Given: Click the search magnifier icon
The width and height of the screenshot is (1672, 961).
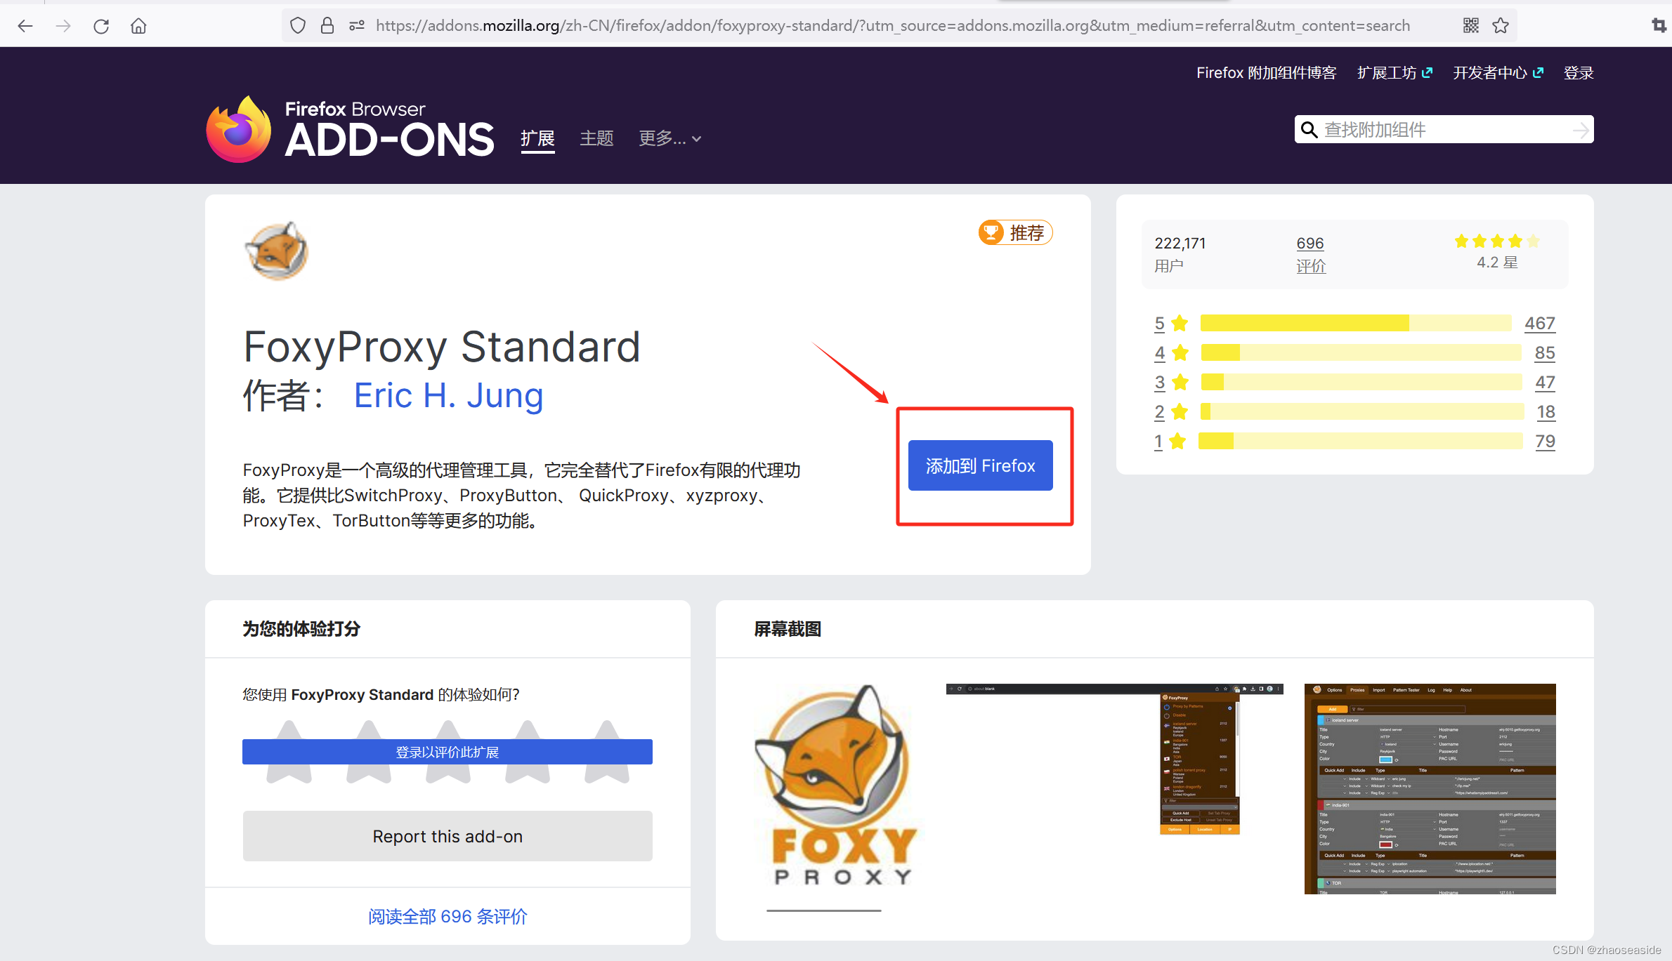Looking at the screenshot, I should (1309, 130).
